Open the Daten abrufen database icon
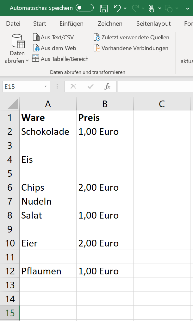The image size is (193, 321). (18, 41)
